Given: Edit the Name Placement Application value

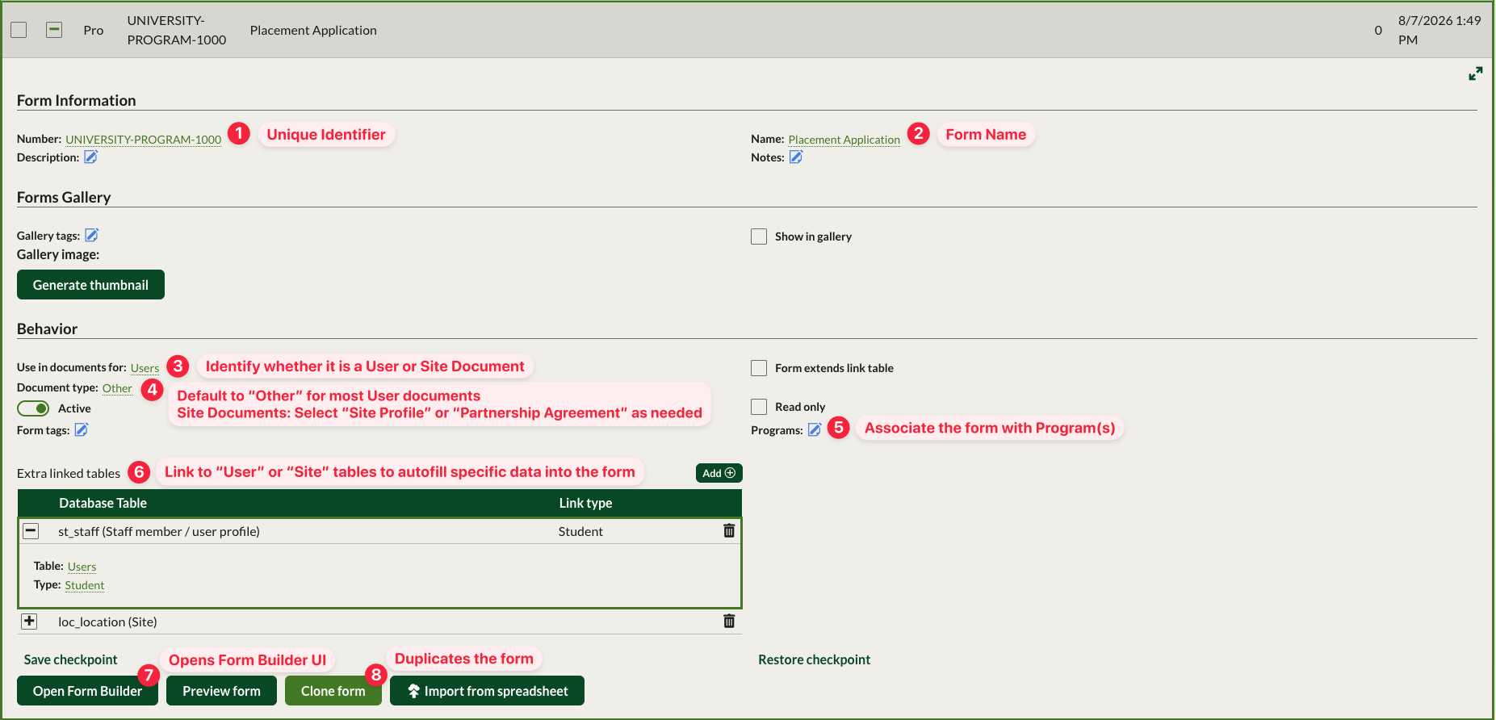Looking at the screenshot, I should 844,140.
